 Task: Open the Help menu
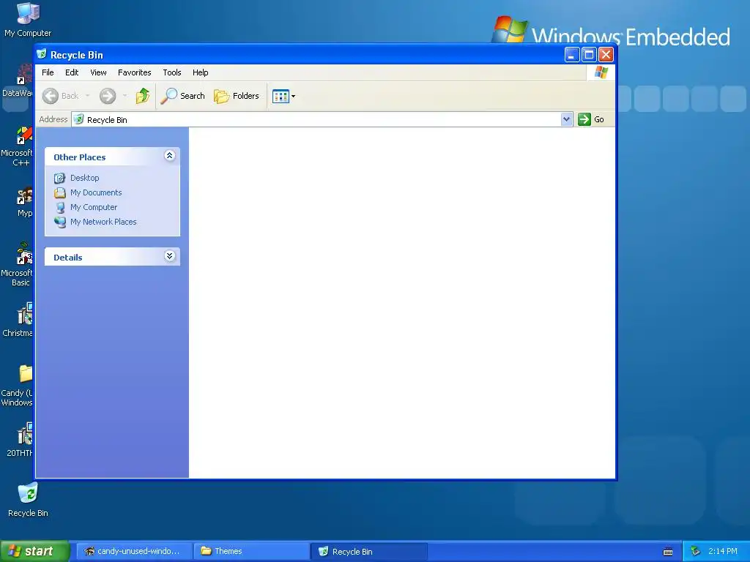coord(201,72)
